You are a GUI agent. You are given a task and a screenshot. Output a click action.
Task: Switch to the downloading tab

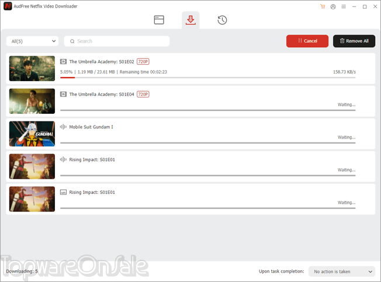190,20
